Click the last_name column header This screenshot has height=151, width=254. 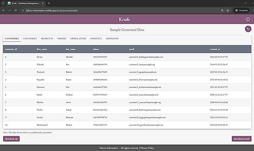[71, 49]
